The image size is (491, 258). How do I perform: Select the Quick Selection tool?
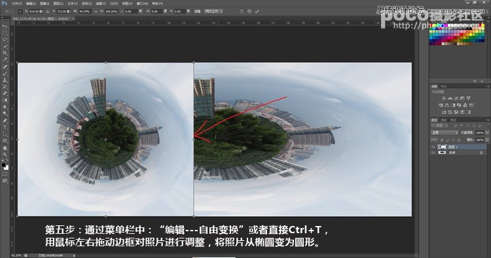coord(5,46)
